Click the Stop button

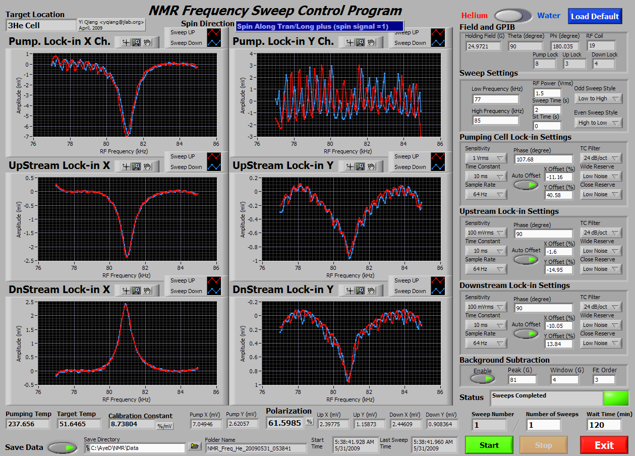tap(543, 445)
